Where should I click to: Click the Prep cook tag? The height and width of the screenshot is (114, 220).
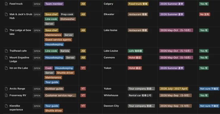[x=67, y=14]
